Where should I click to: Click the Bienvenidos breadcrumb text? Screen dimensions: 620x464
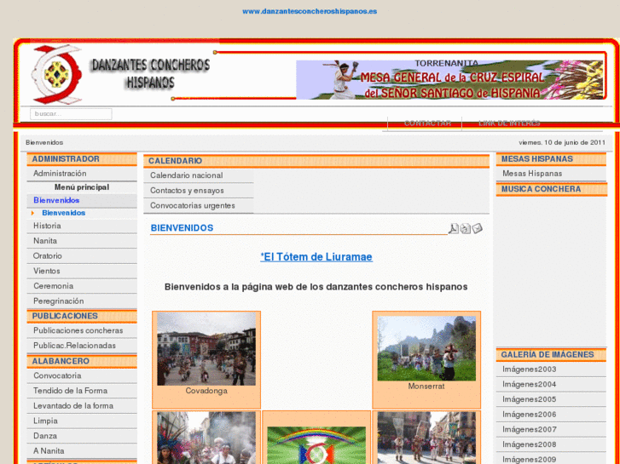[44, 142]
